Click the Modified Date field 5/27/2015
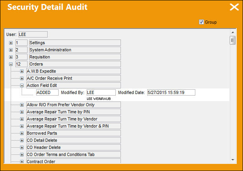 171,92
